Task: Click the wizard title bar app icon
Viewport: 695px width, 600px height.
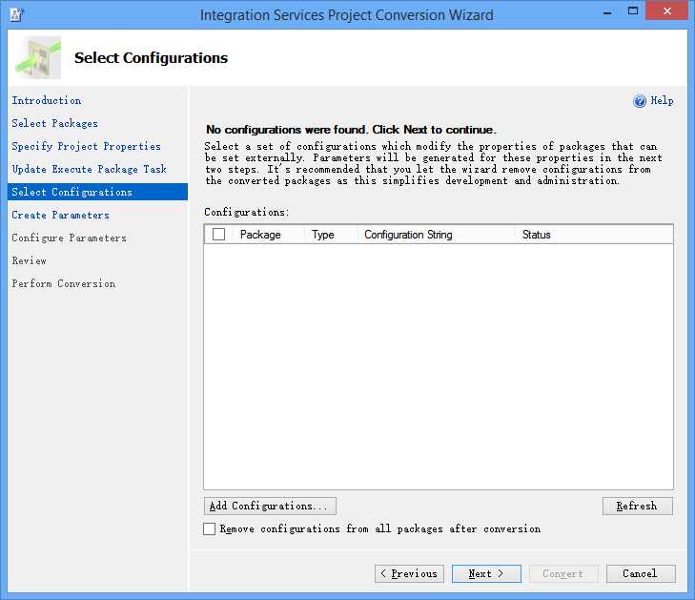Action: (17, 14)
